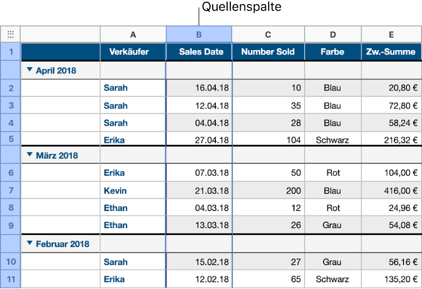Select column E header

391,34
